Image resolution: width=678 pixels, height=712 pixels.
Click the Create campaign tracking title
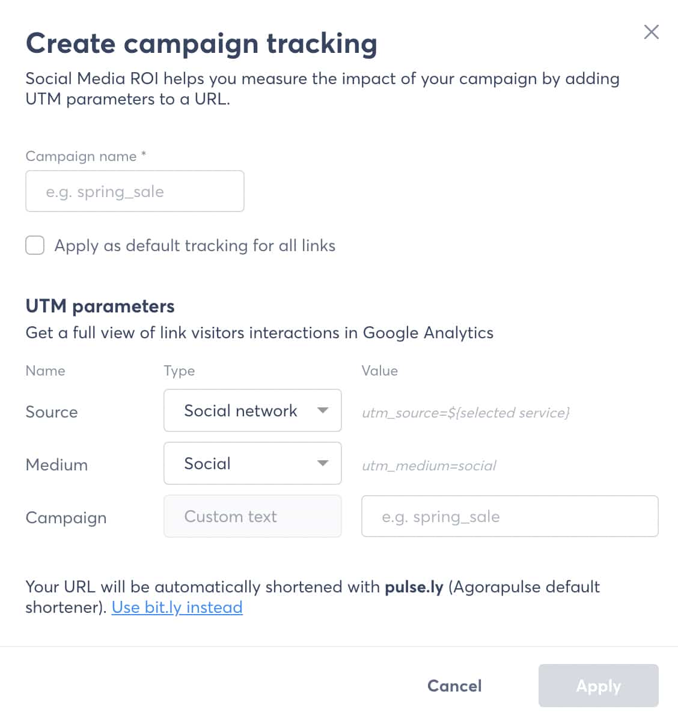(201, 44)
